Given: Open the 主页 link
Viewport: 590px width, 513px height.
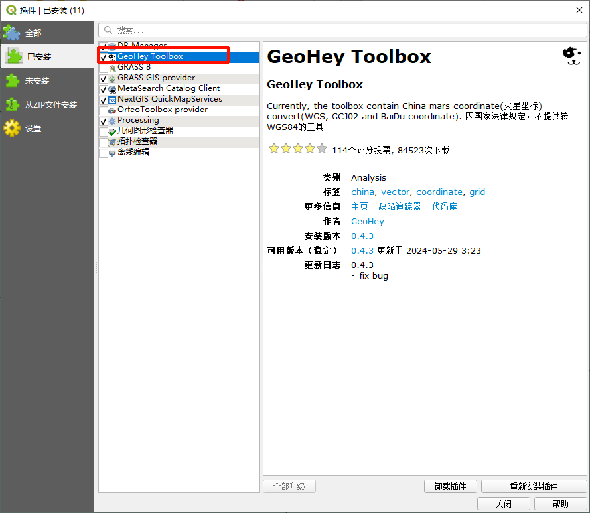Looking at the screenshot, I should [360, 206].
